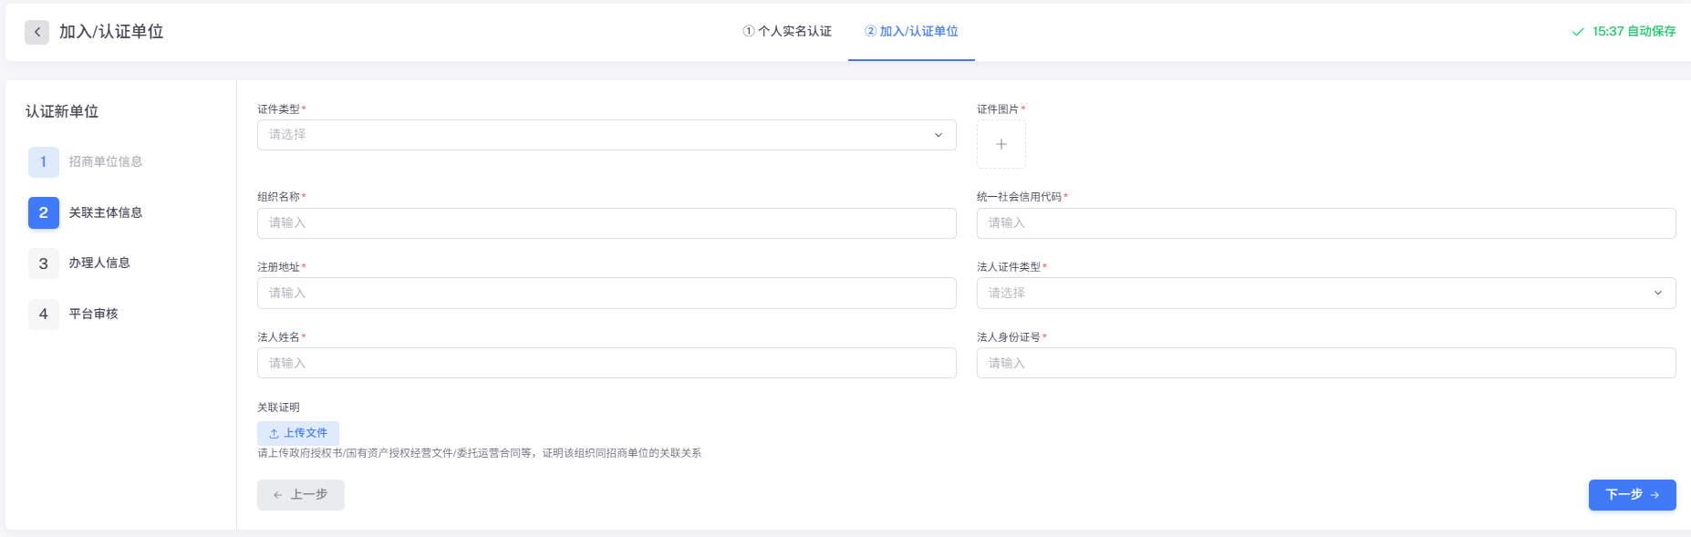Click the 上传文件 button

tap(298, 433)
